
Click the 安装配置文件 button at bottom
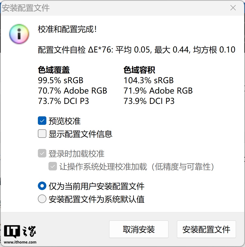point(206,229)
